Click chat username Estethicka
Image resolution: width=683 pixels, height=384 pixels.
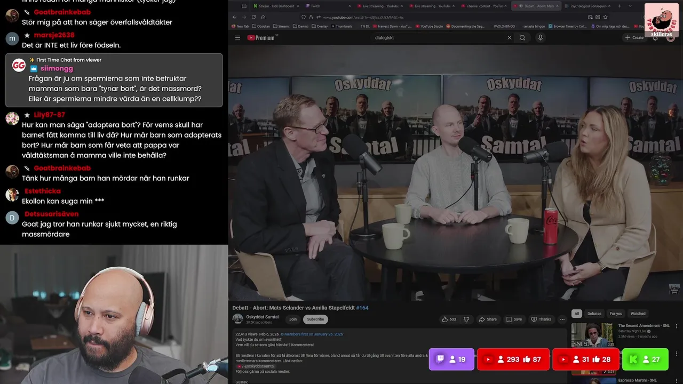point(43,191)
